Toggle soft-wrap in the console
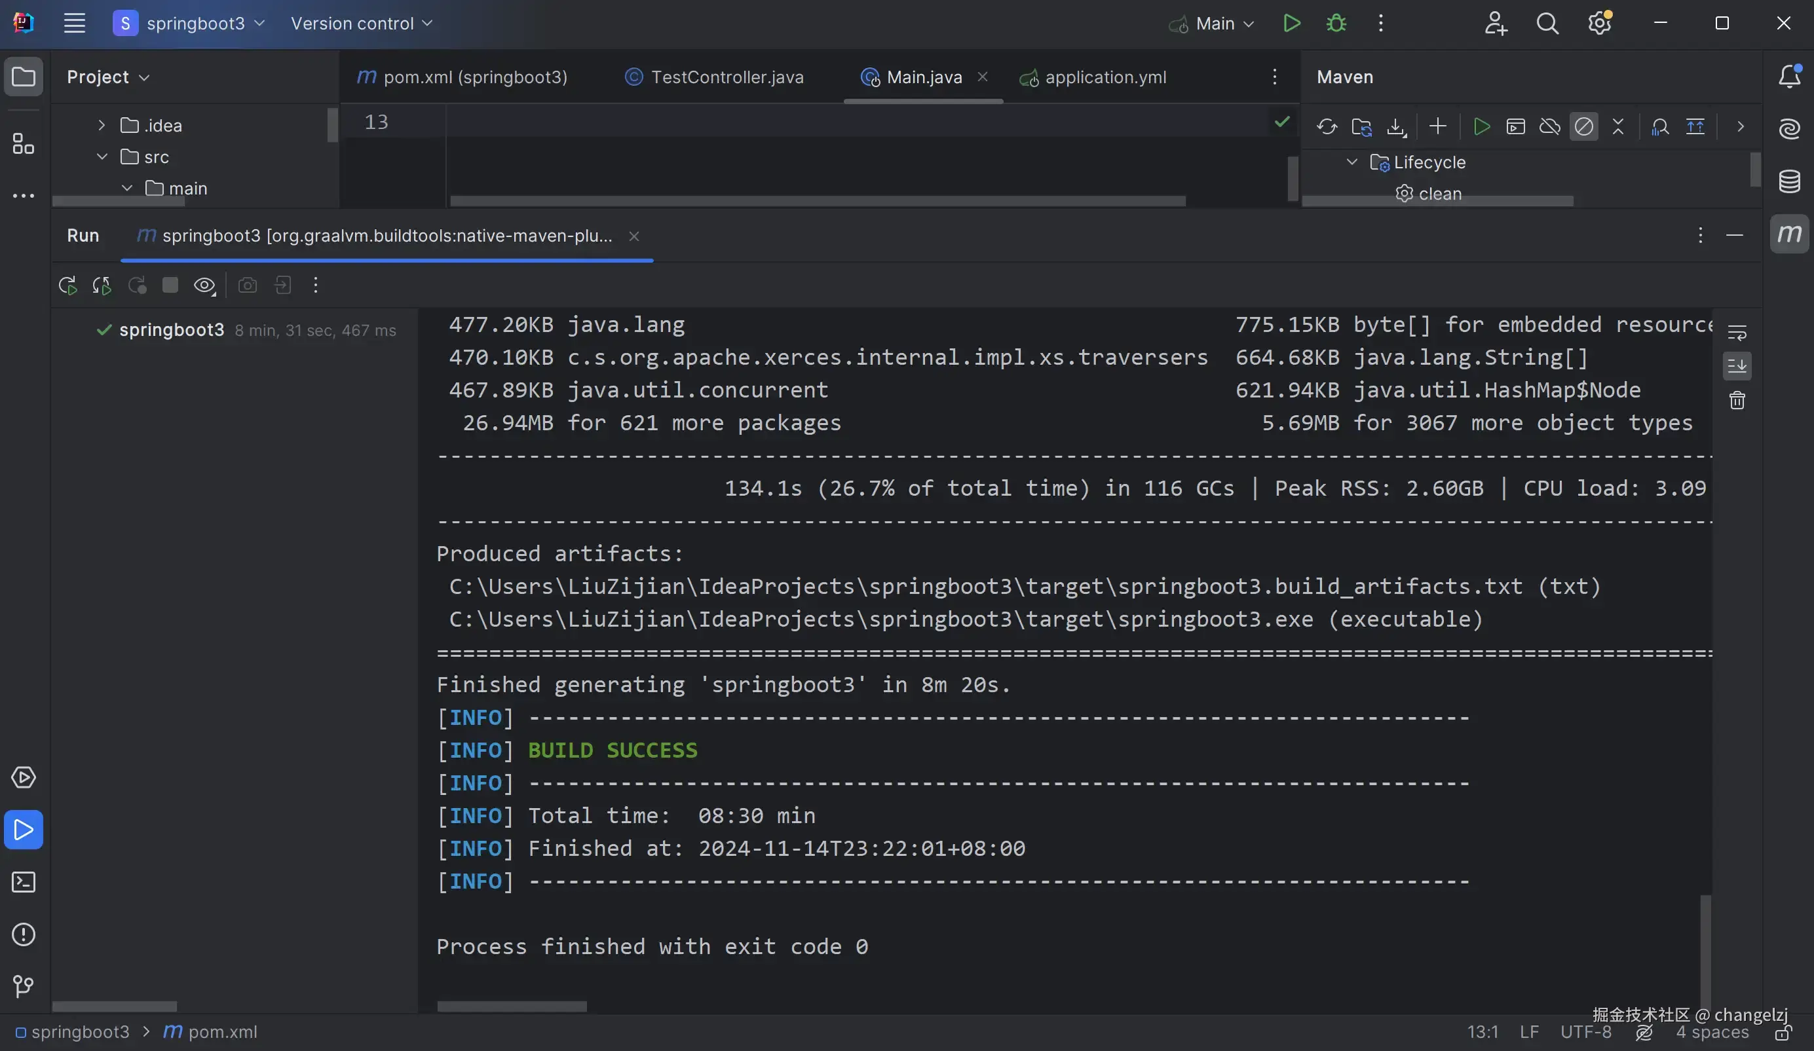Screen dimensions: 1814x1051 click(x=1737, y=333)
